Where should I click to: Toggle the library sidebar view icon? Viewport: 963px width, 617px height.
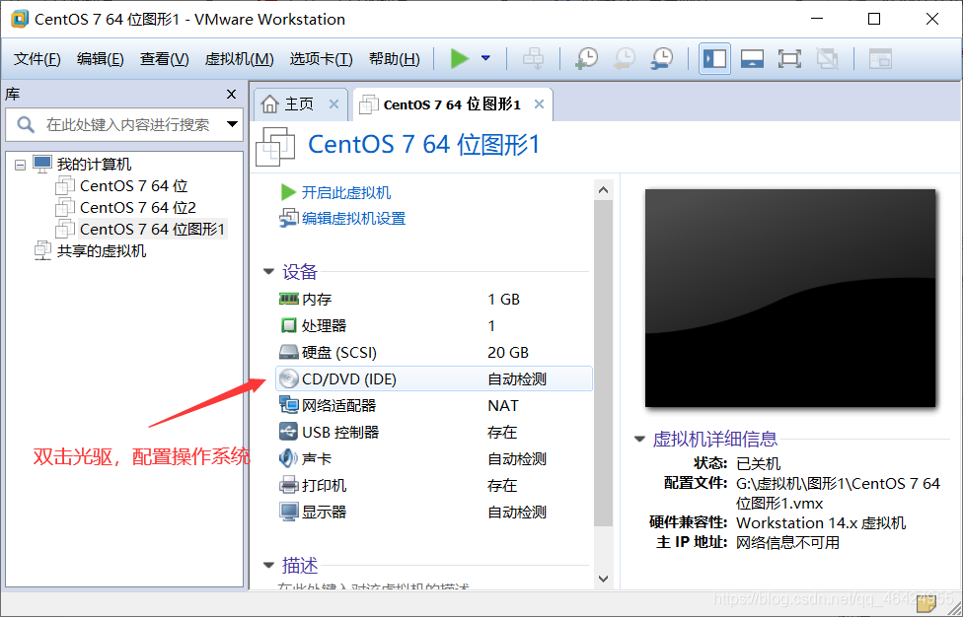point(715,59)
